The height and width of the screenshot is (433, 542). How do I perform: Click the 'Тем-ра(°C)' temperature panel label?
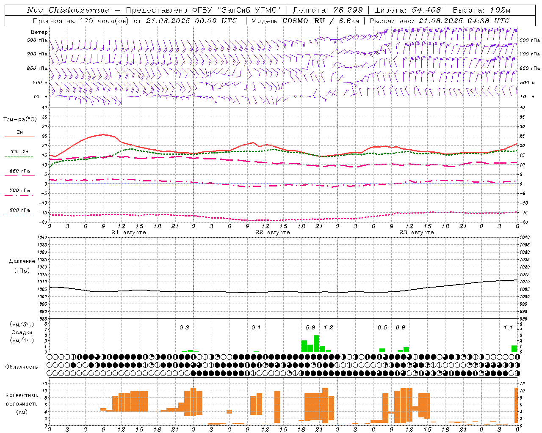click(x=20, y=120)
